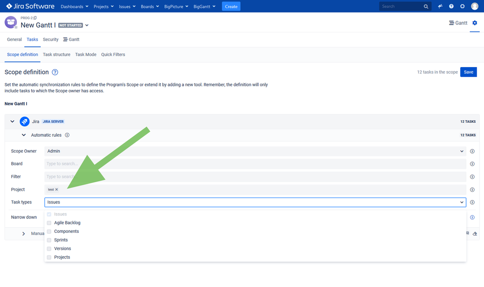Toggle the Issues checkbox
The height and width of the screenshot is (287, 484).
tap(49, 215)
